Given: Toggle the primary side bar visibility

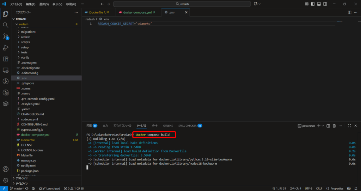Looking at the screenshot, I should [313, 4].
